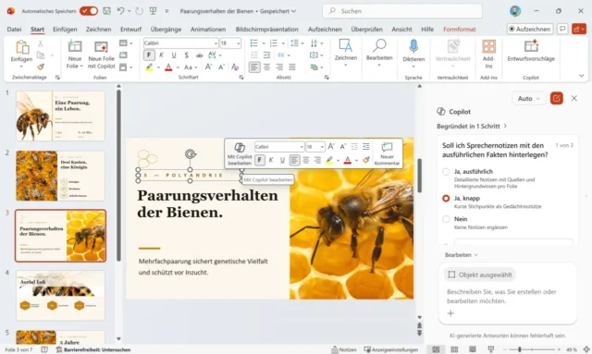
Task: Click Mit Copilot bearbeiten in floating toolbar
Action: 240,154
